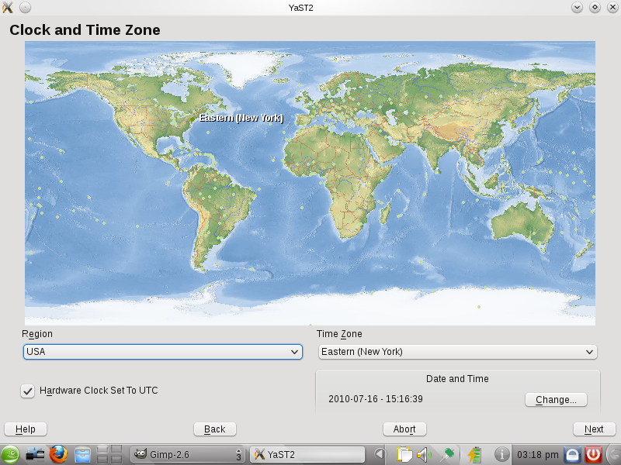The image size is (621, 465).
Task: Open the volume speaker tray icon
Action: (425, 454)
